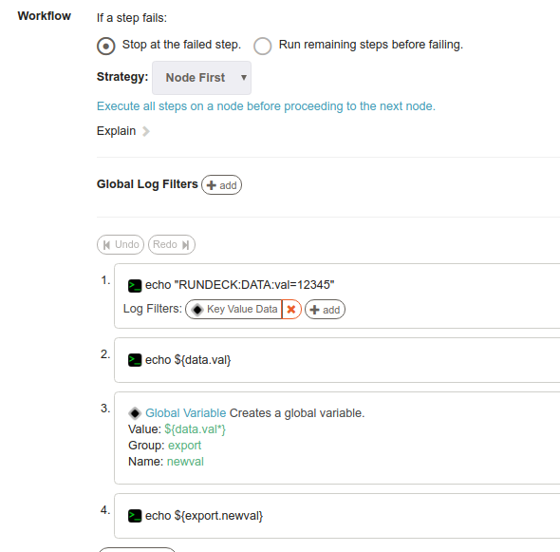Click the Undo button
Viewport: 560px width, 552px height.
tap(121, 244)
